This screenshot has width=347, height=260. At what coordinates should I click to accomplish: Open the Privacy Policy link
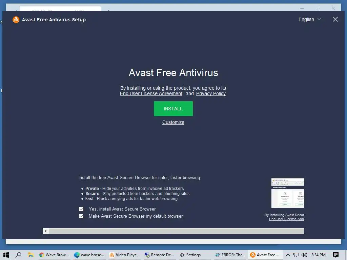tap(211, 93)
